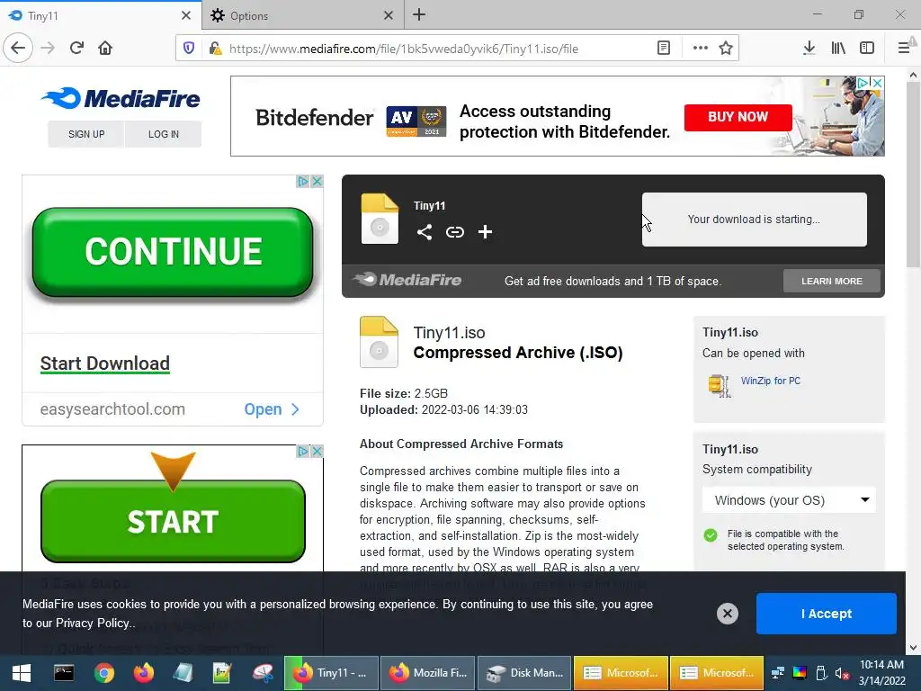Click the muted volume tray icon
The width and height of the screenshot is (921, 691).
point(842,673)
